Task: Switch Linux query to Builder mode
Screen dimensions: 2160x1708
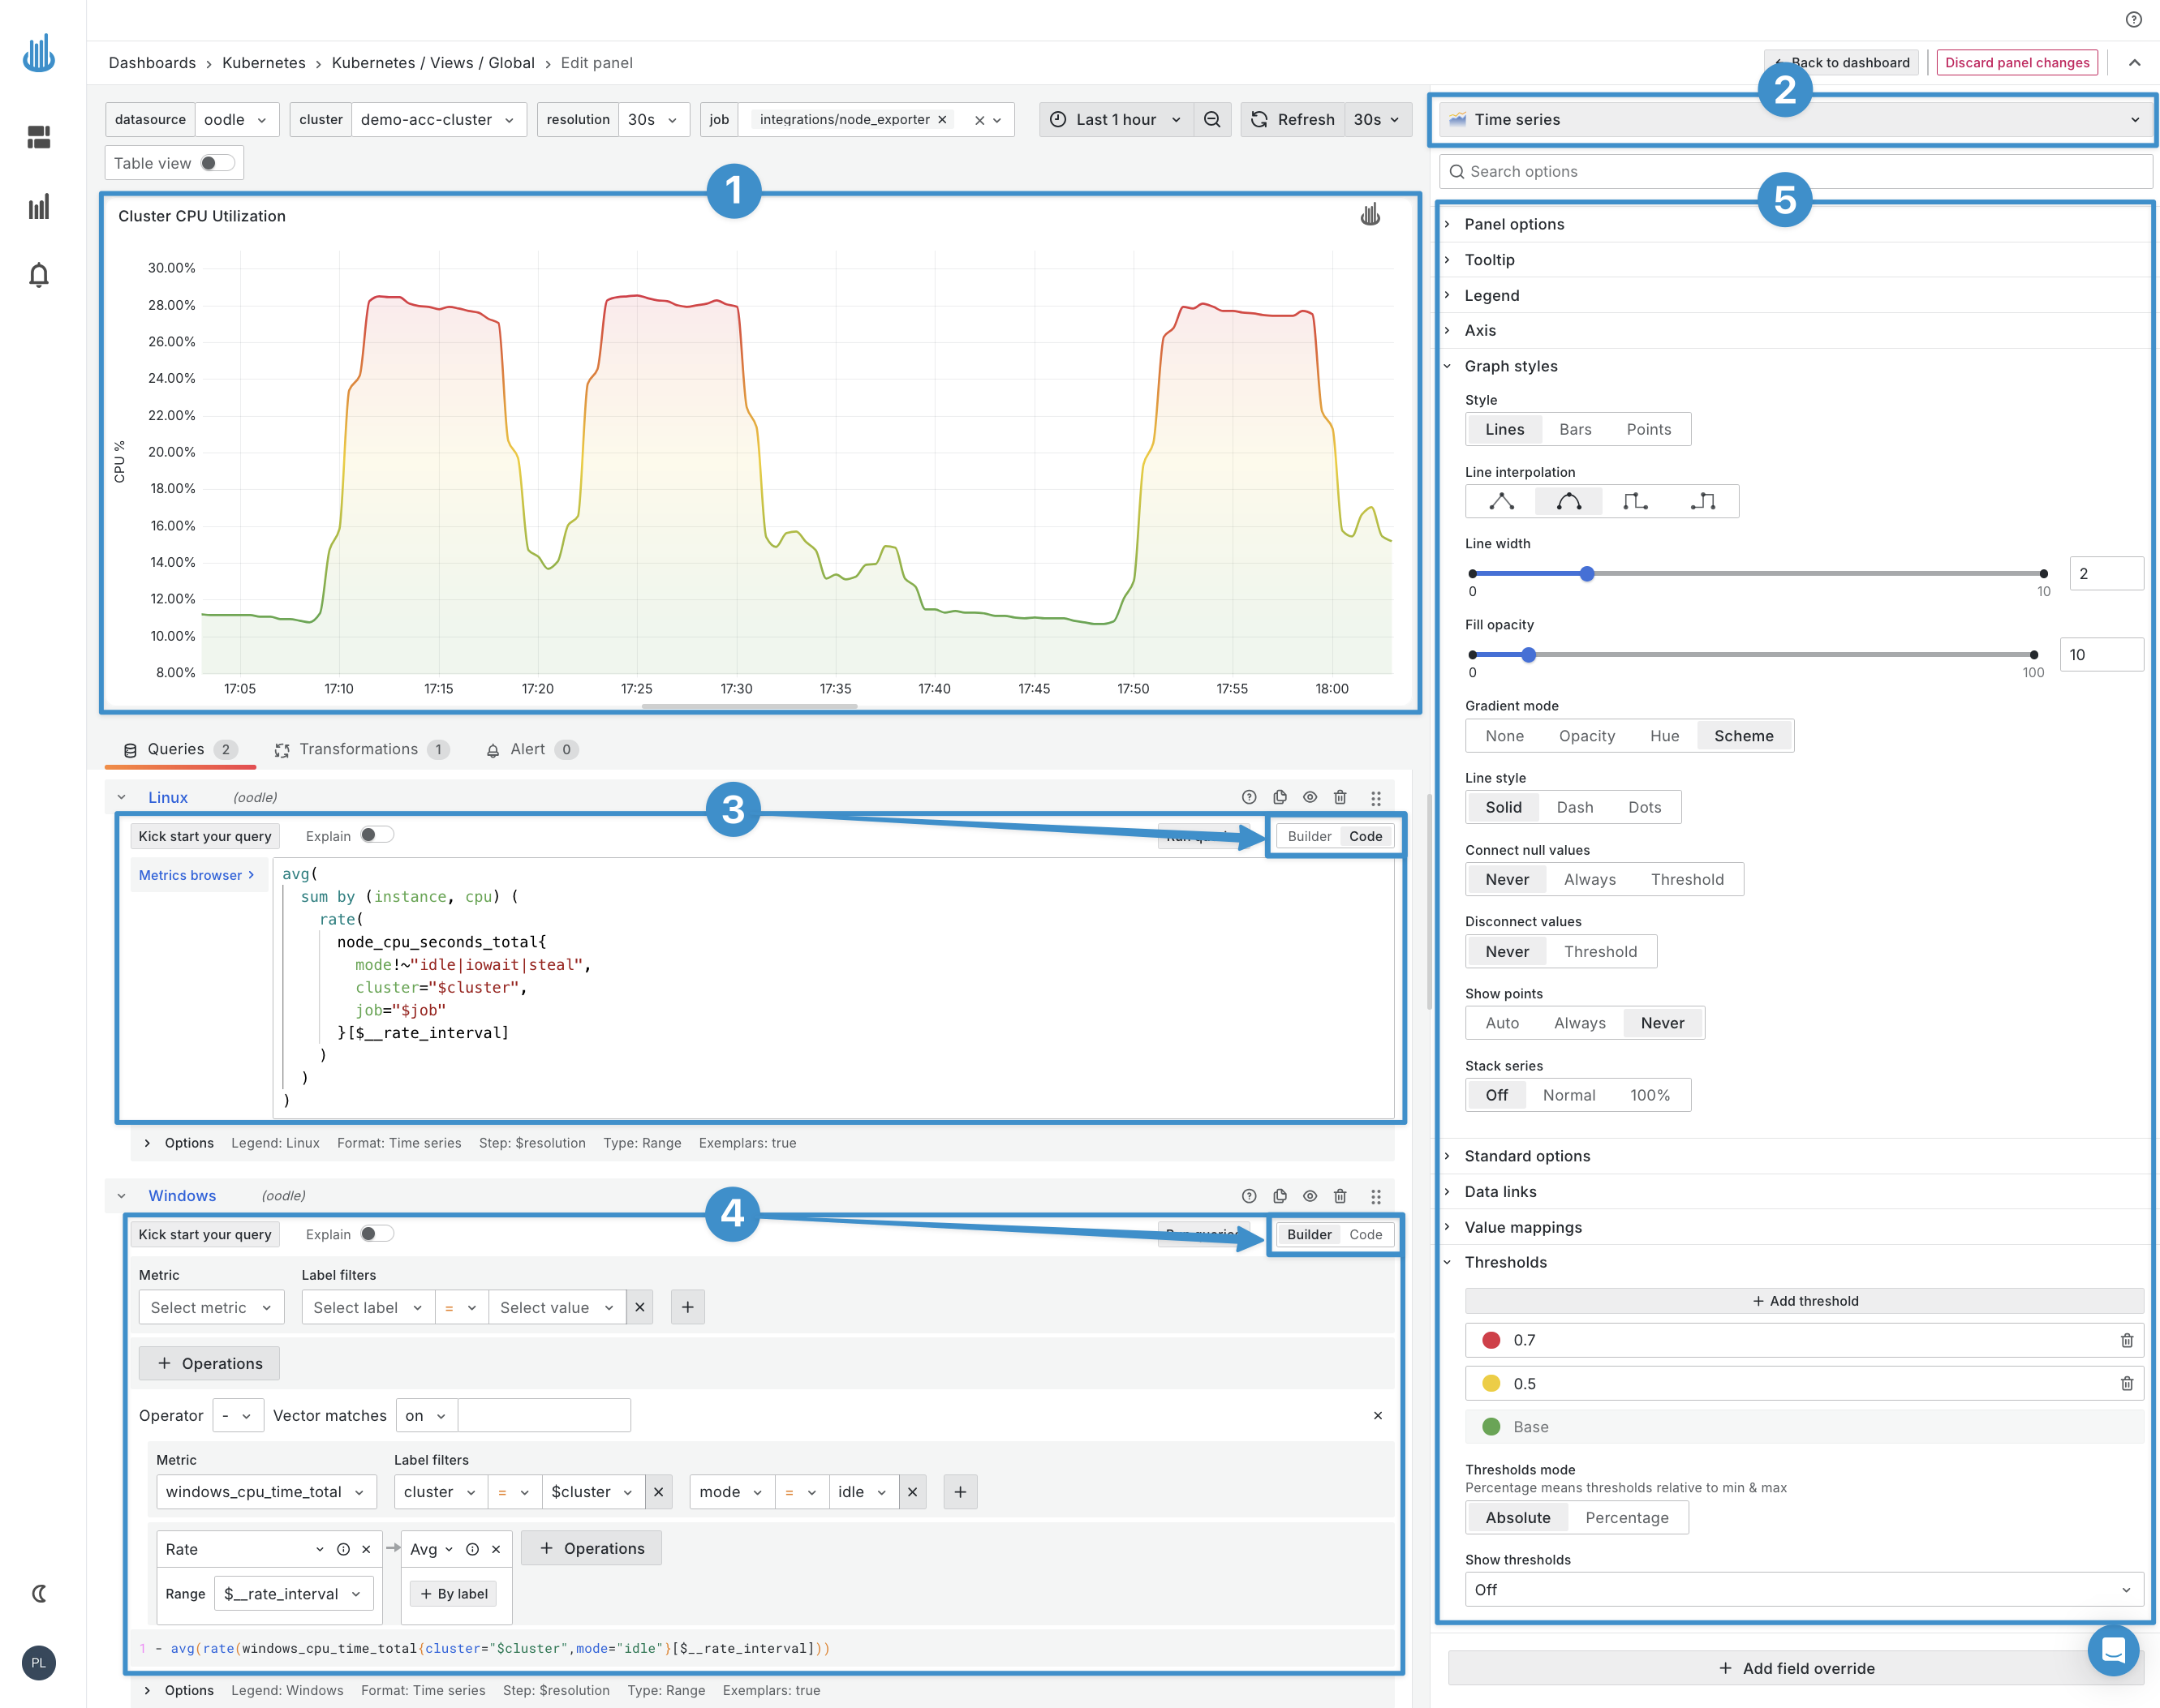Action: pyautogui.click(x=1309, y=836)
